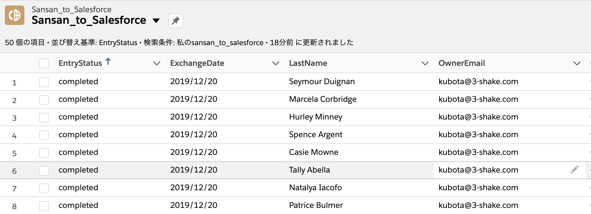Toggle the select-all rows checkbox
This screenshot has height=214, width=591.
pos(44,63)
